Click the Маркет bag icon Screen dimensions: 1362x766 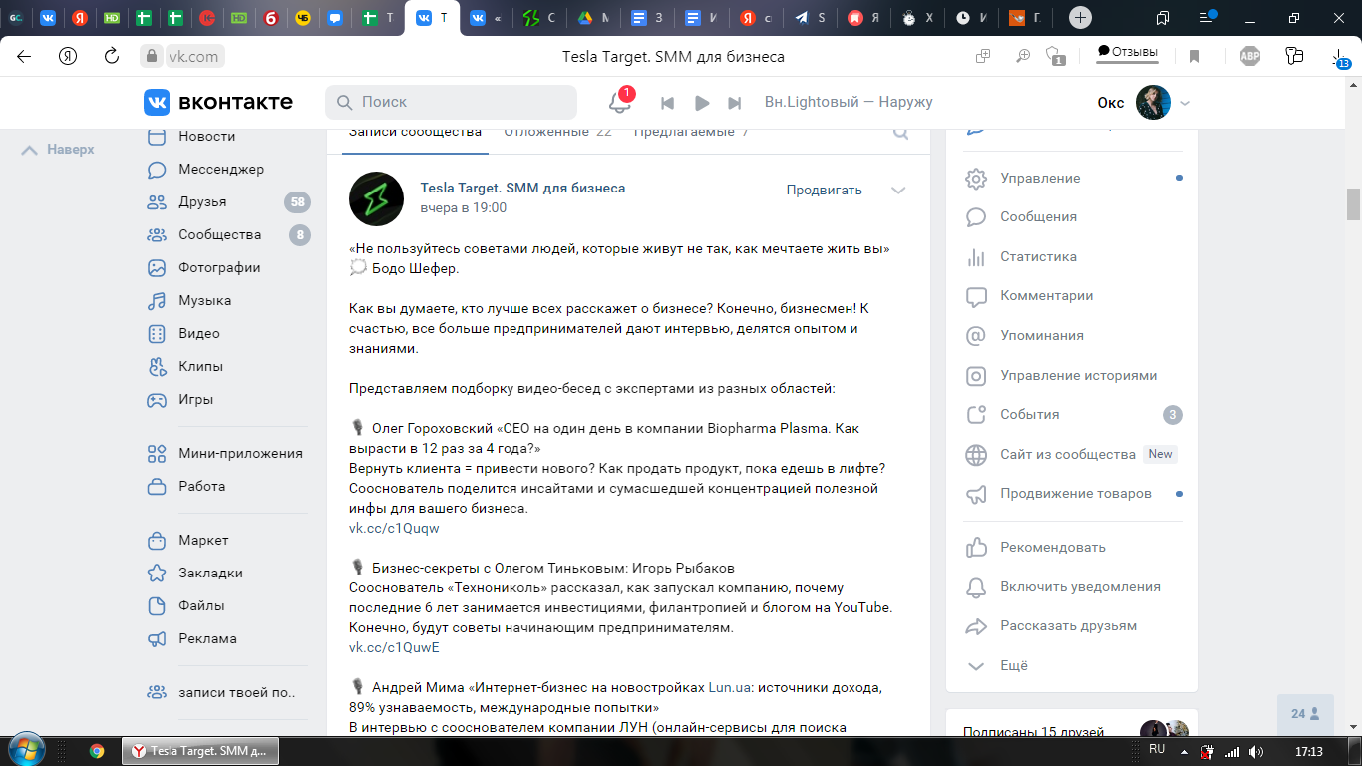click(157, 540)
